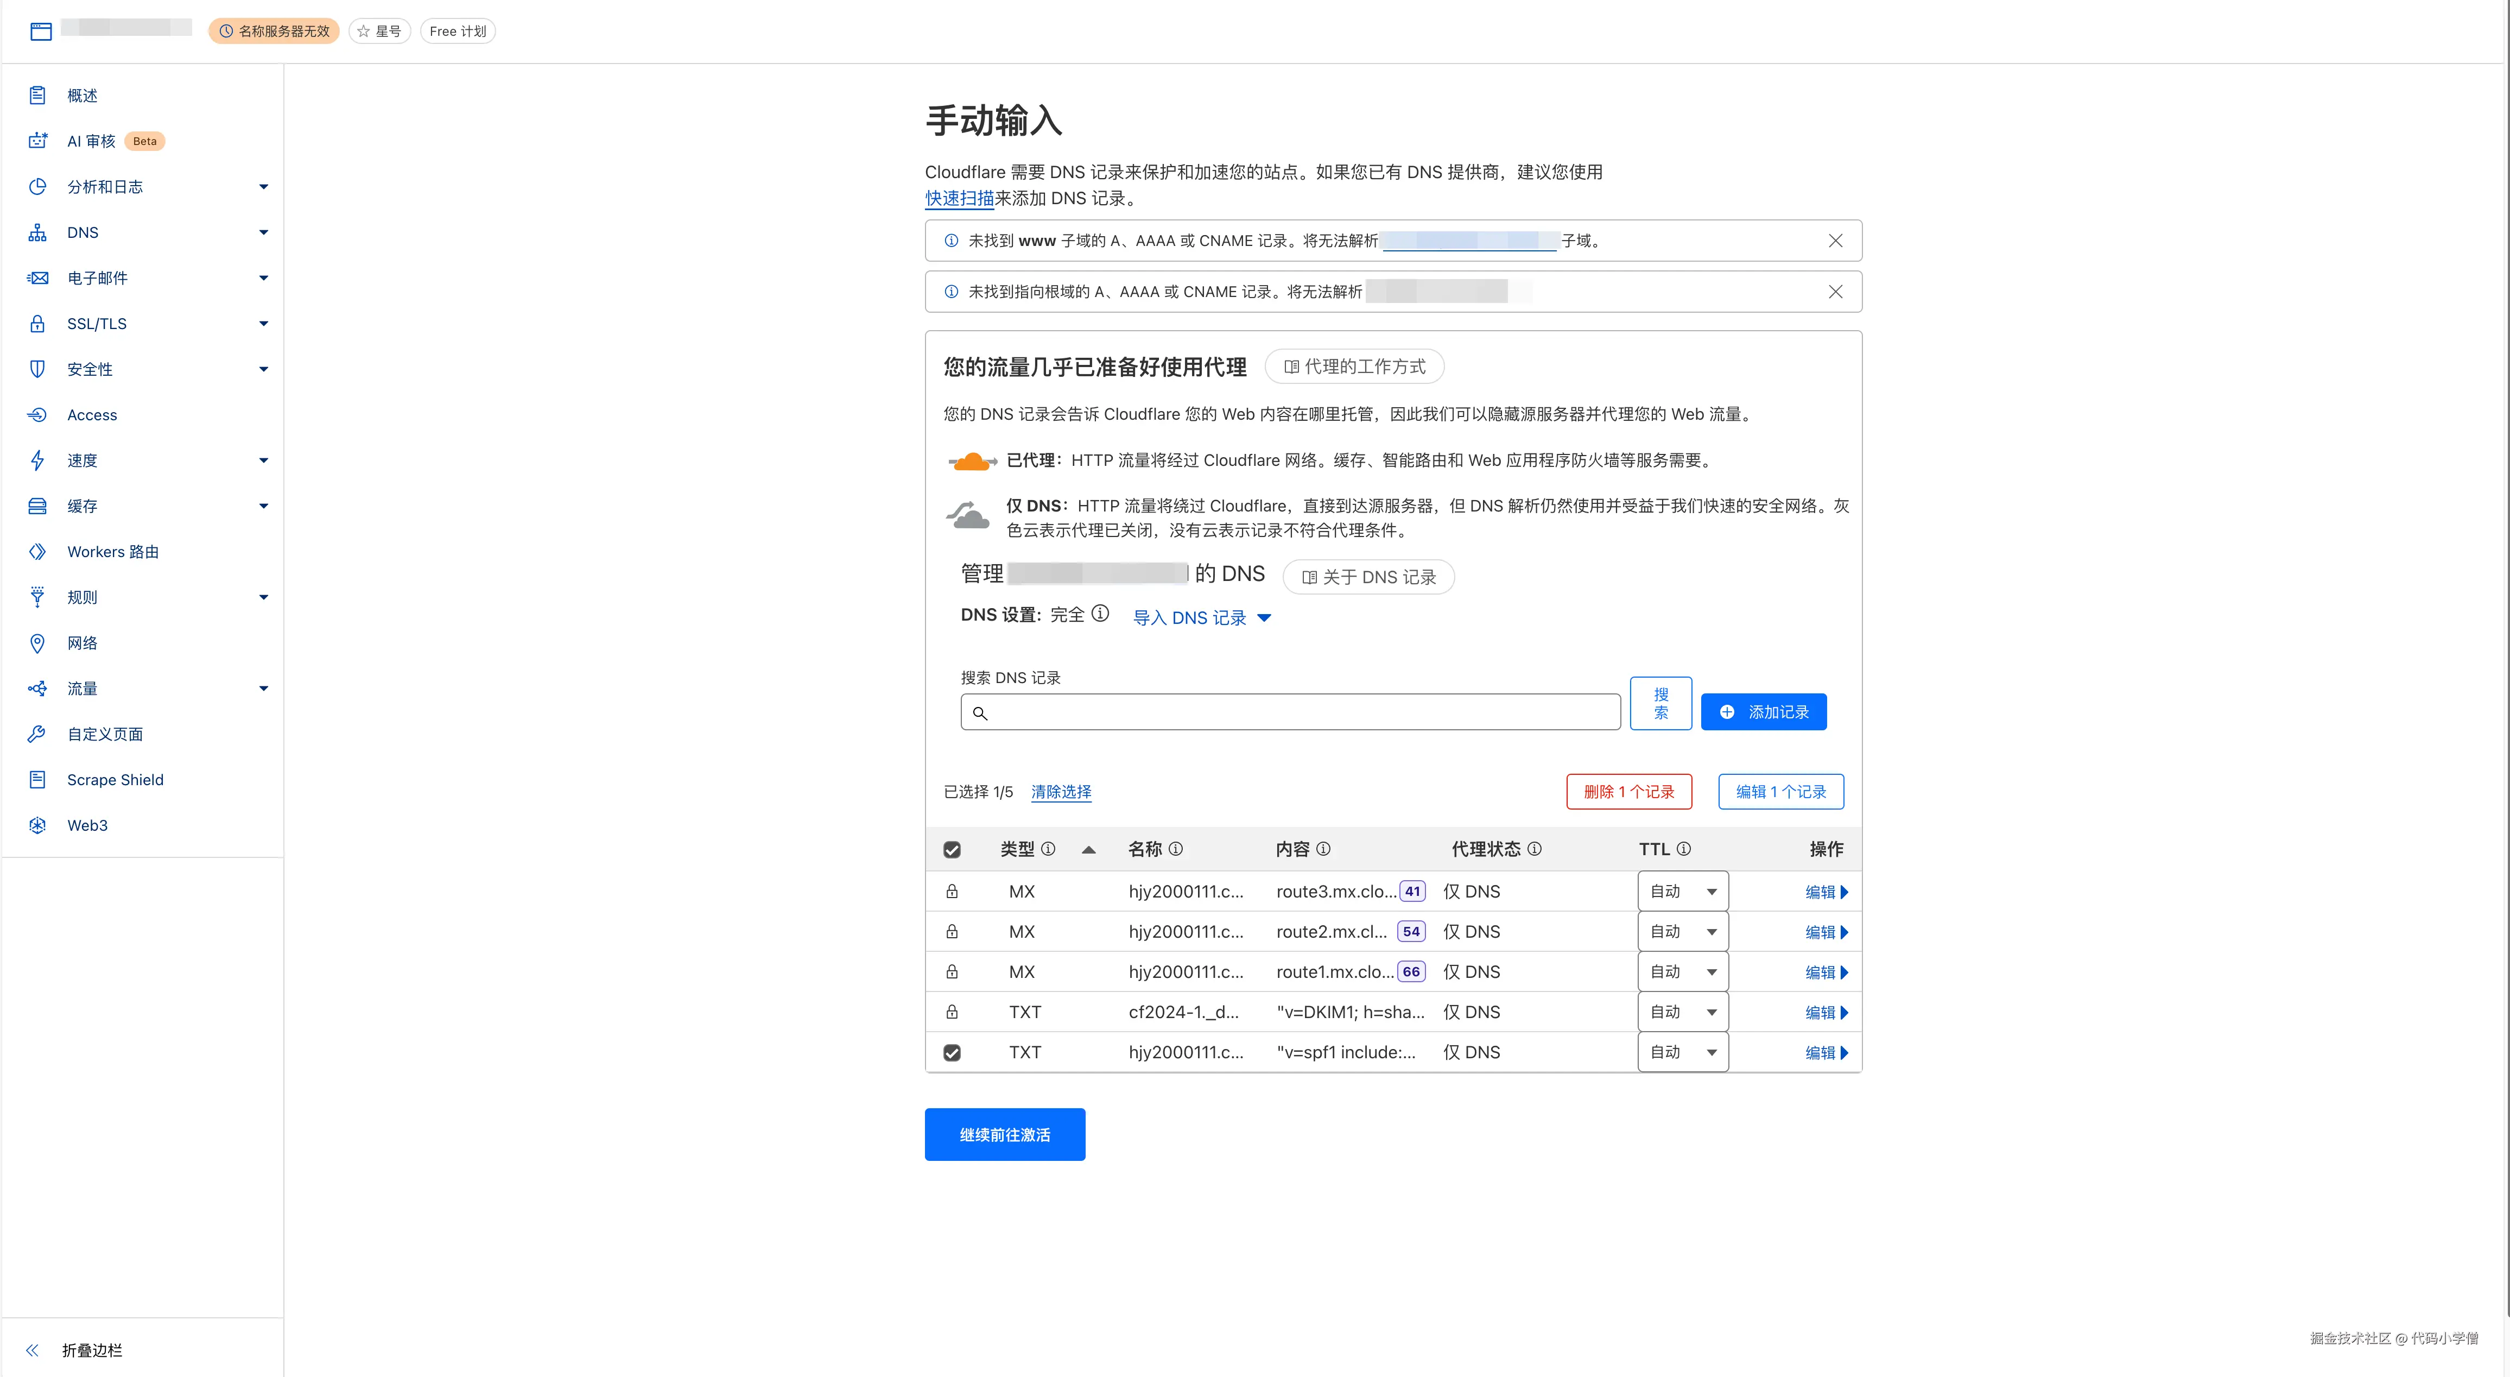Uncheck the v=spf1 TXT record checkbox
This screenshot has height=1377, width=2510.
(952, 1052)
